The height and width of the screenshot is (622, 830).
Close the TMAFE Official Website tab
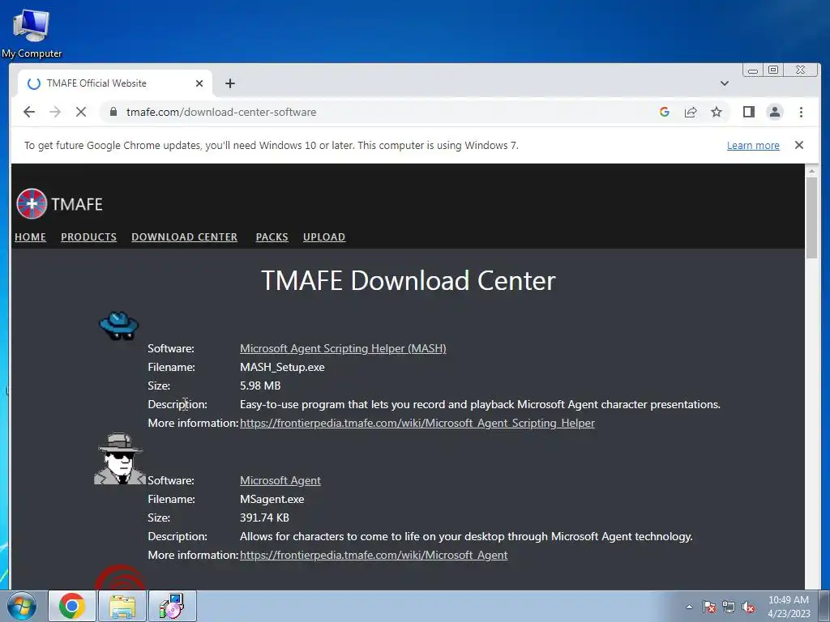[199, 83]
